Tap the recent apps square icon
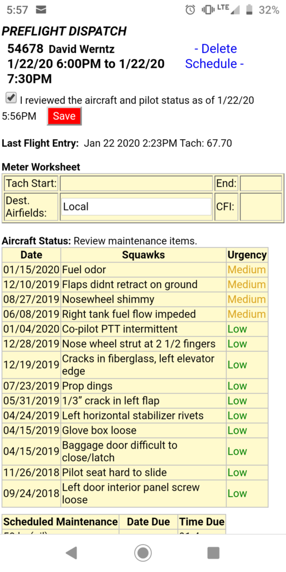 click(x=213, y=553)
